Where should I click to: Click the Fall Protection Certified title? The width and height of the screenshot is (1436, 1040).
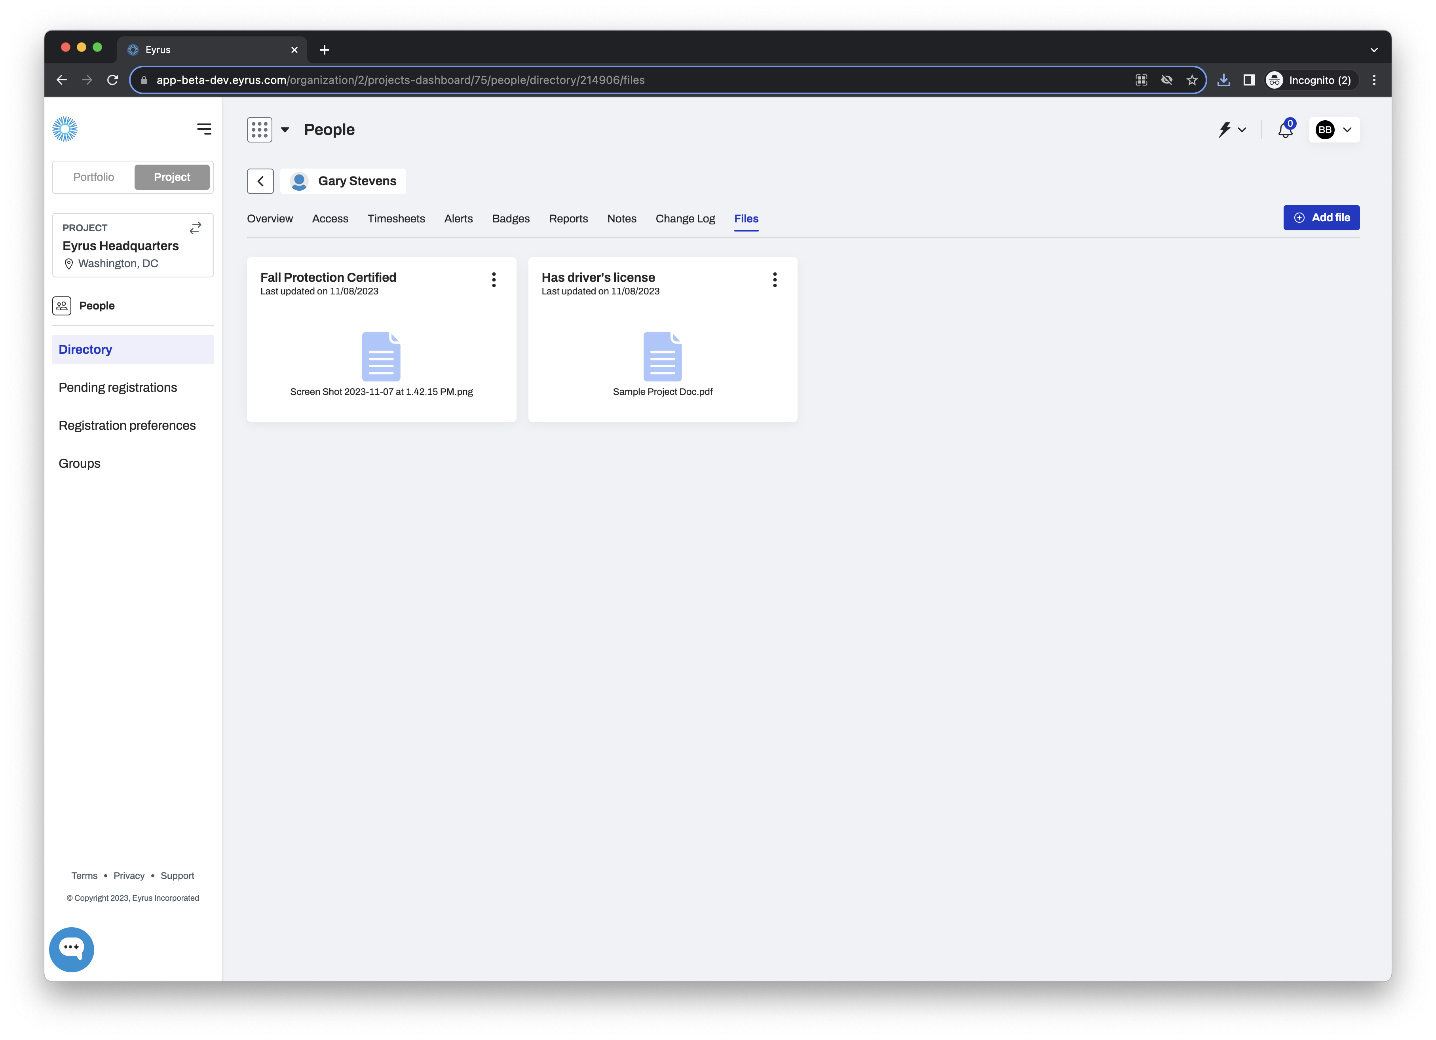coord(328,277)
